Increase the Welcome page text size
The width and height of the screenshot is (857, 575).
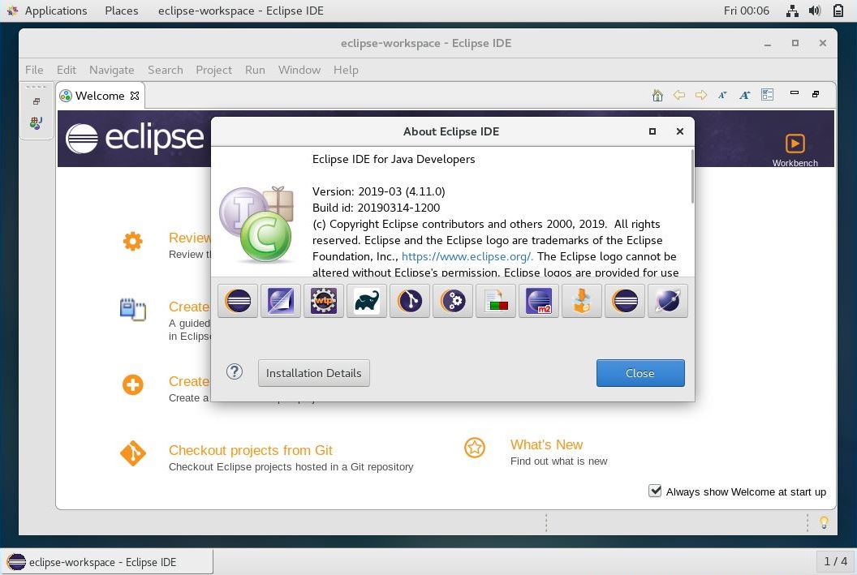tap(744, 95)
